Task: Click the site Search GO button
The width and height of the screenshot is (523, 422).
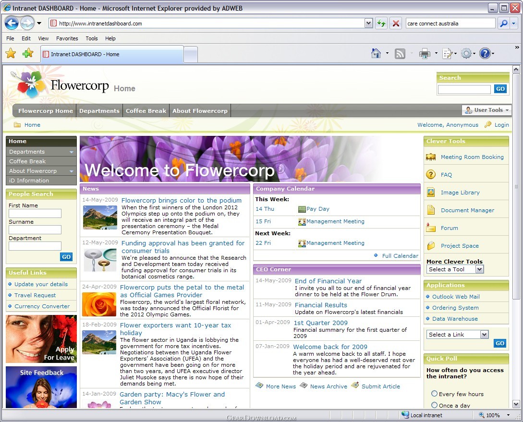Action: pos(500,89)
